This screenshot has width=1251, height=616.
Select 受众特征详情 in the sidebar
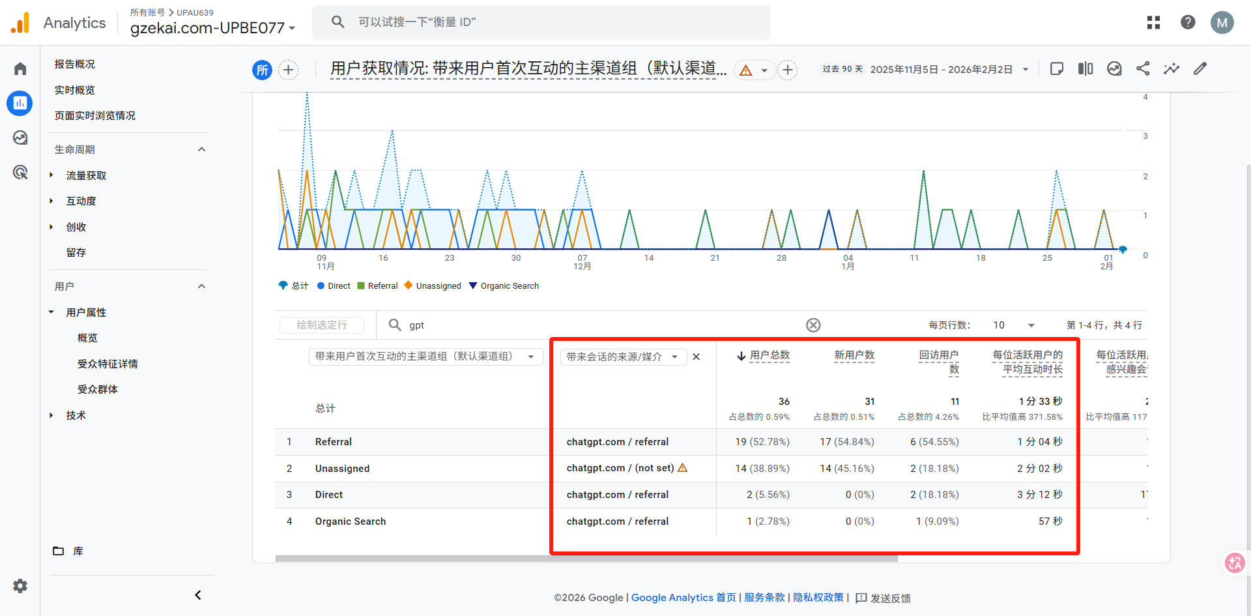(x=108, y=364)
